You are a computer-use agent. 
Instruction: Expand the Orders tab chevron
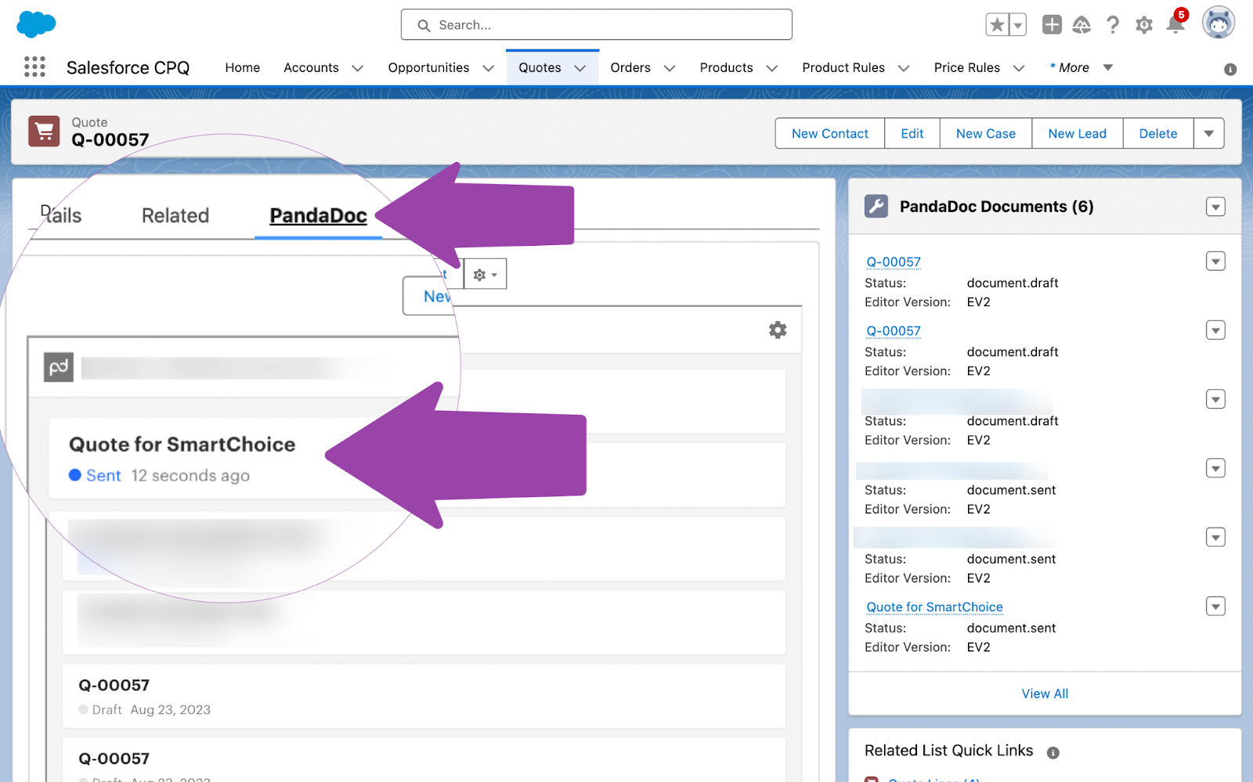click(670, 68)
